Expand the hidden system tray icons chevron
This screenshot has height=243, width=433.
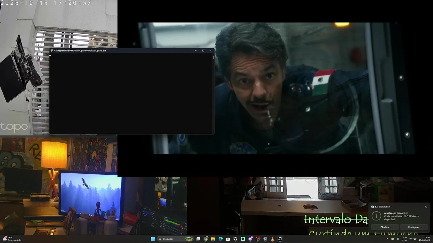[x=387, y=239]
